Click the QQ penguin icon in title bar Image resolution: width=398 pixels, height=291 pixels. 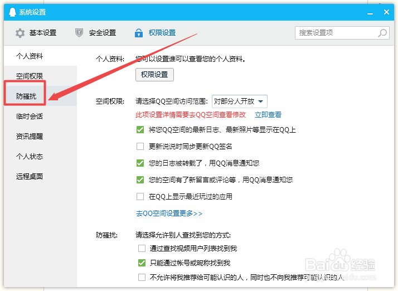click(12, 12)
